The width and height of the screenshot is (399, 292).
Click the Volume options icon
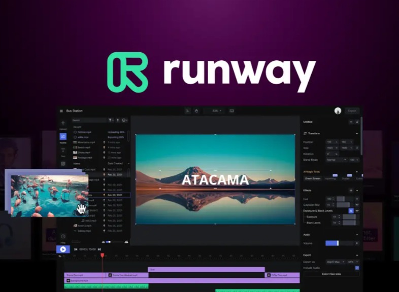pyautogui.click(x=357, y=243)
